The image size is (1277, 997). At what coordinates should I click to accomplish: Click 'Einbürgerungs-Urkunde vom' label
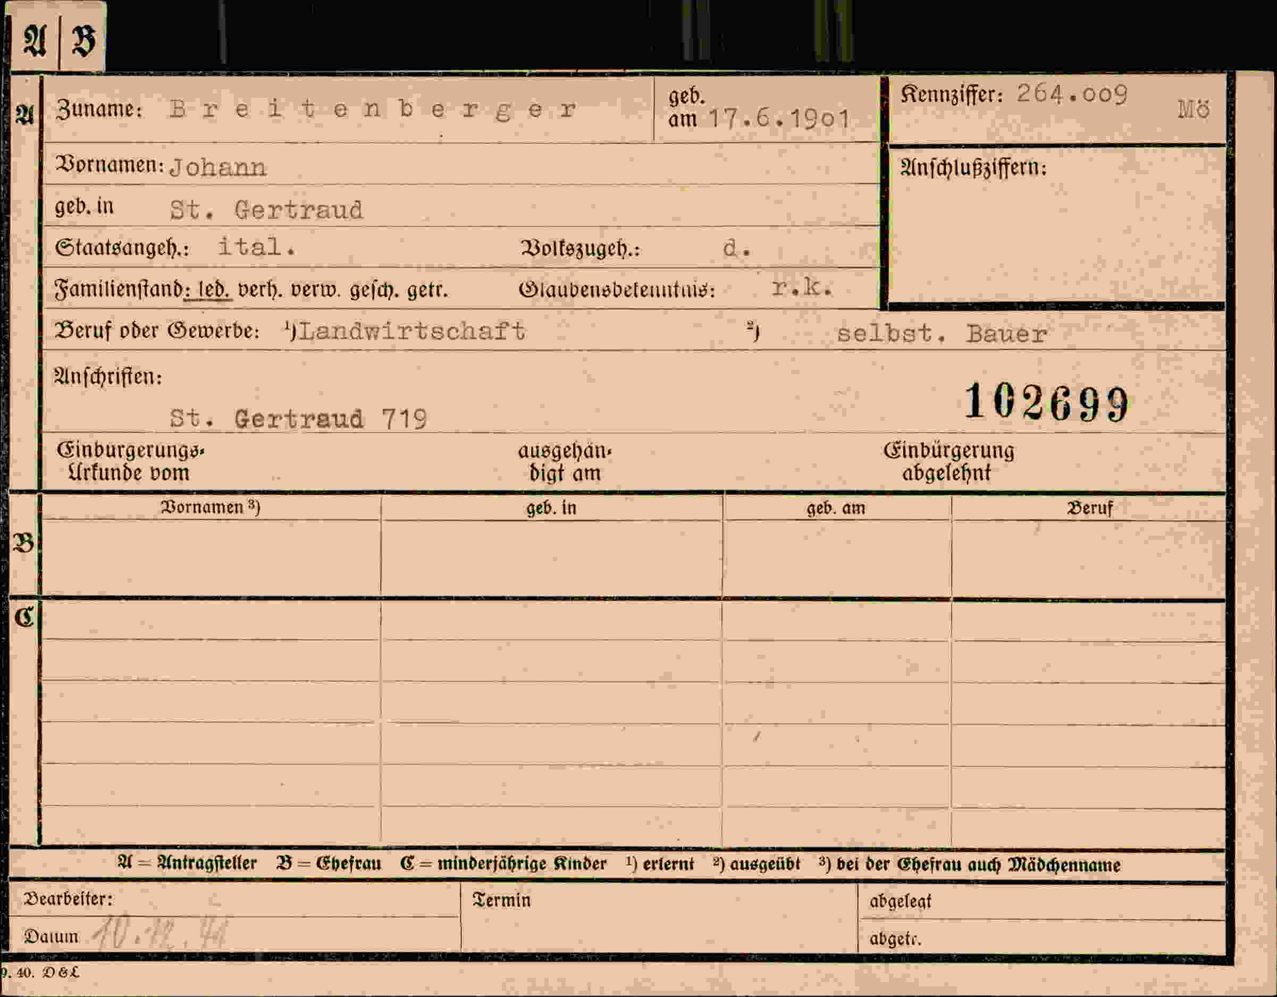(x=130, y=461)
